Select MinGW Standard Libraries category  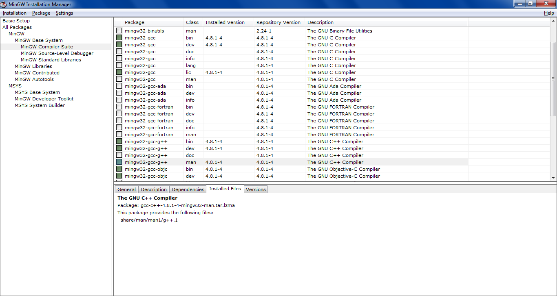coord(51,60)
